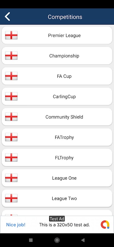Choose FLTrophy from the list
The image size is (114, 247).
click(57, 157)
